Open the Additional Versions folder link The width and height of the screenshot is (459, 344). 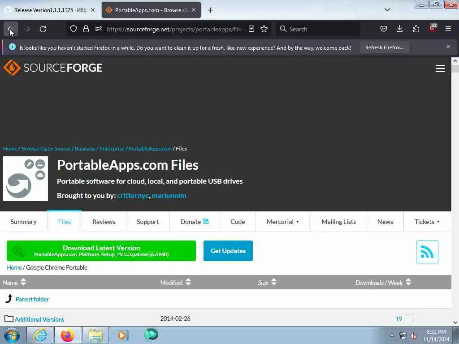pos(39,319)
